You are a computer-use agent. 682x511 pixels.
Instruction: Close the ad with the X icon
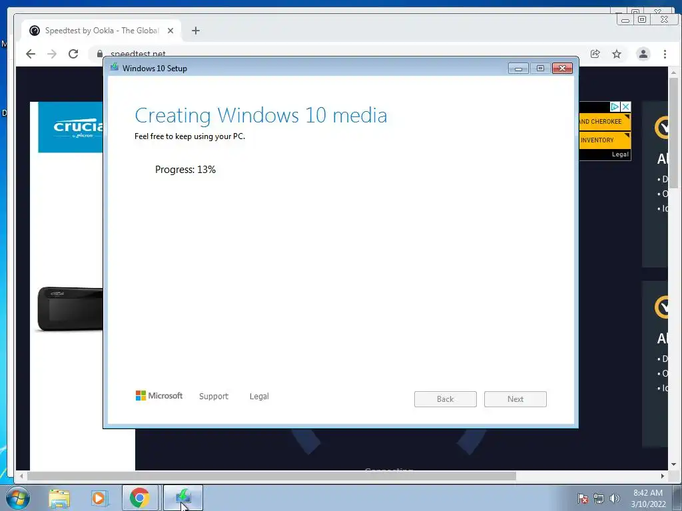pos(625,106)
